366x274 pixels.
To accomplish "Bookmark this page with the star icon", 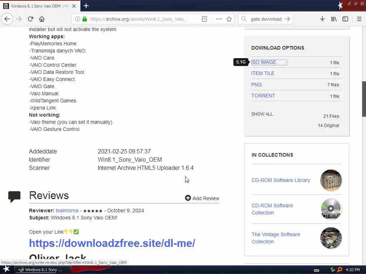I will click(229, 19).
